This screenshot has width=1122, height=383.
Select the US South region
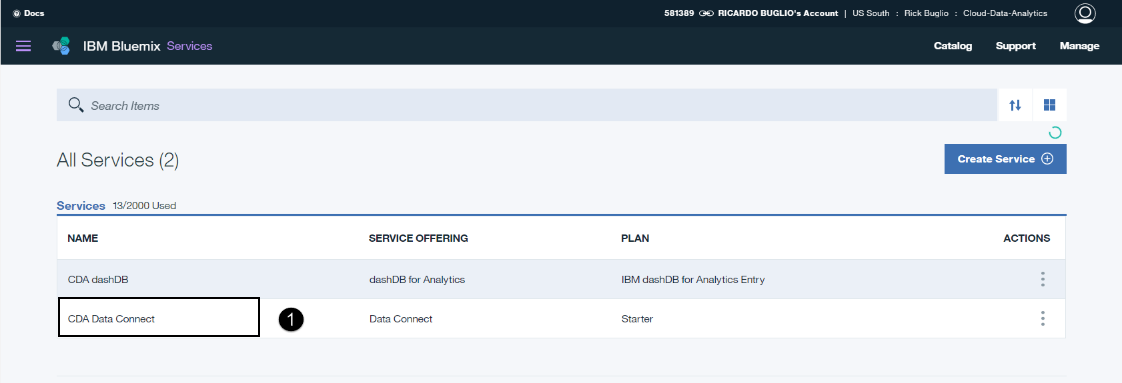pos(871,13)
